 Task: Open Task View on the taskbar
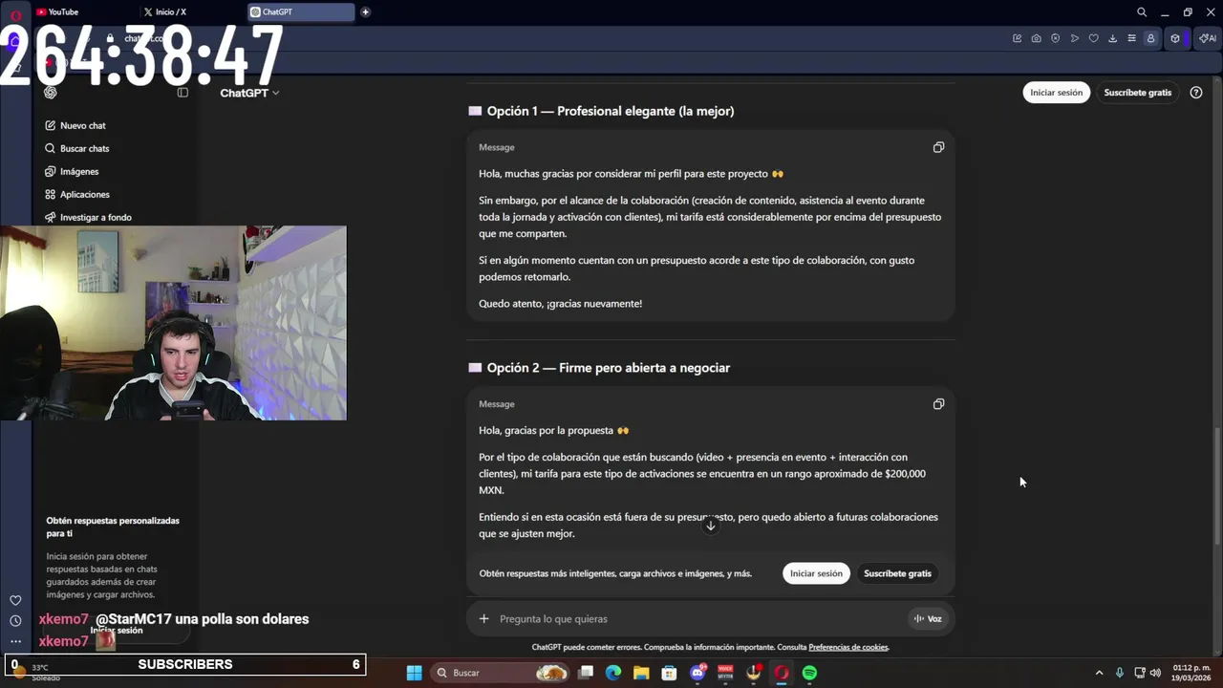coord(586,673)
